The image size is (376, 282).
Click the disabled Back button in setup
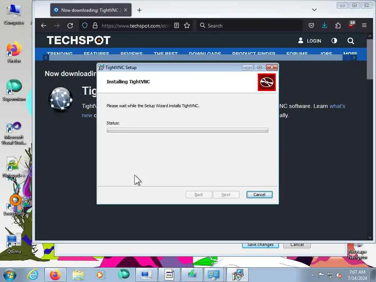pos(199,195)
